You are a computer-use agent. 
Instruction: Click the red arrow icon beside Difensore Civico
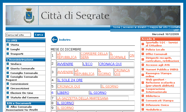(143, 105)
